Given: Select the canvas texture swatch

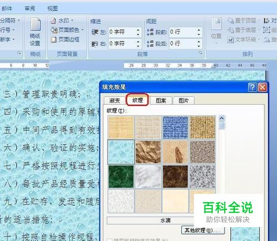Looking at the screenshot, I should coord(148,127).
